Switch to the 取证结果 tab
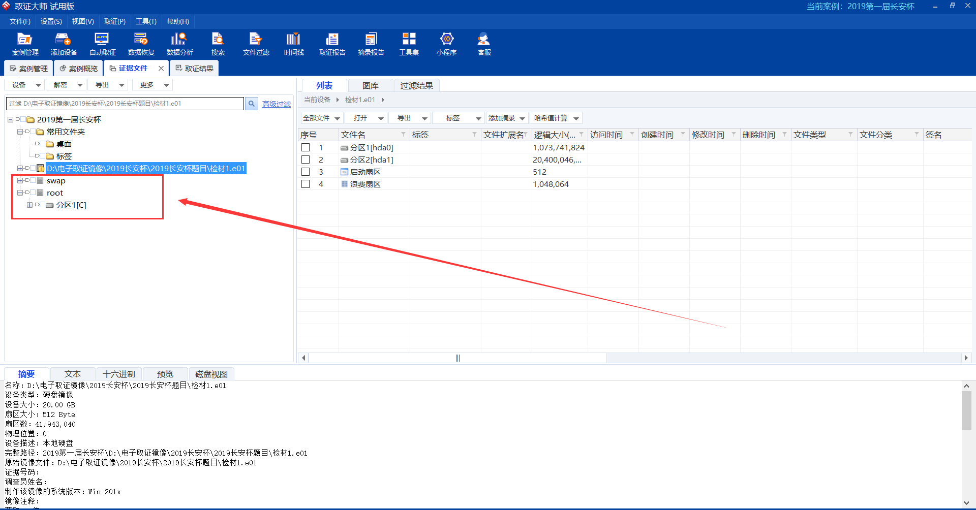Screen dimensions: 976x510 [194, 68]
